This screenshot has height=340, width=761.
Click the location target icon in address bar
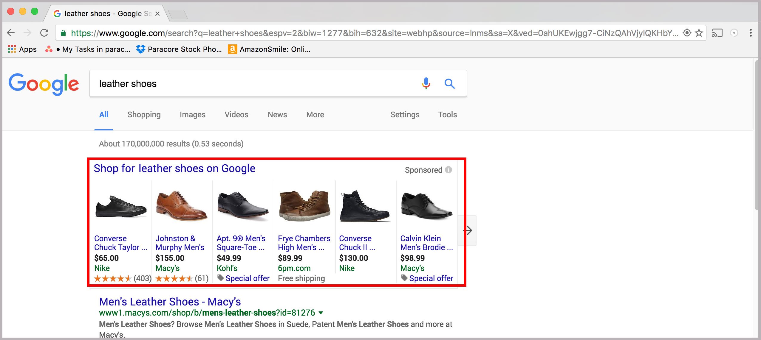687,33
